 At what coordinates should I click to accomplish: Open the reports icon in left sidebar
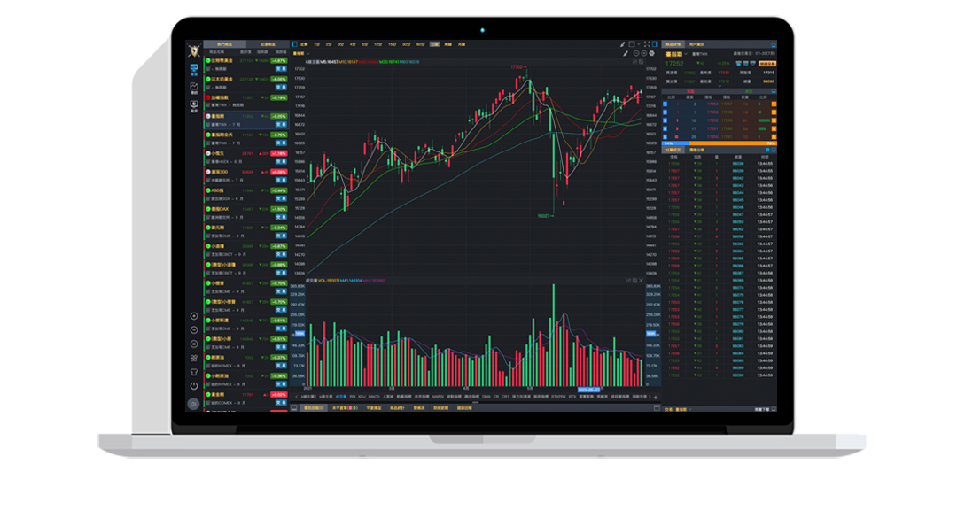tap(193, 106)
